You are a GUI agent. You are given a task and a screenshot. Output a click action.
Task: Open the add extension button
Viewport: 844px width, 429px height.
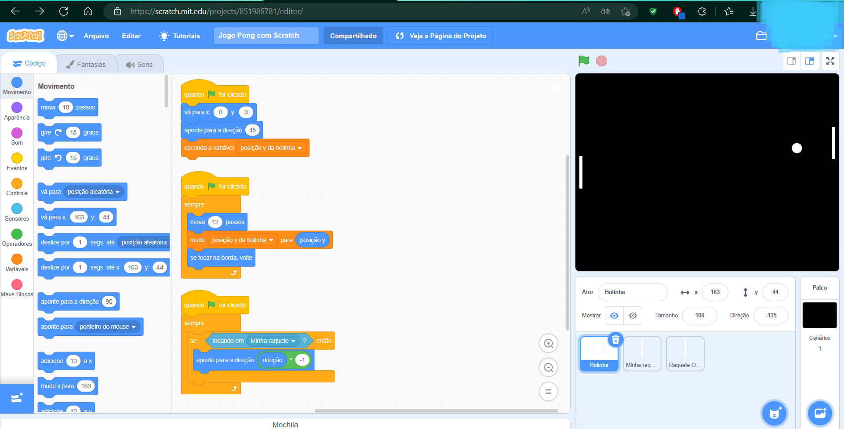[x=17, y=398]
